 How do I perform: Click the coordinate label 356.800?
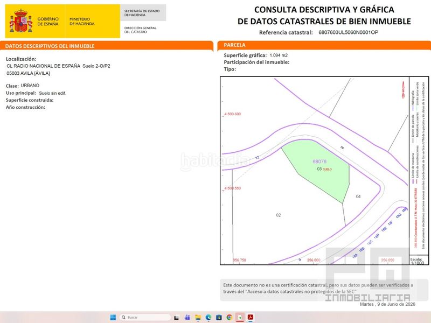[314, 260]
